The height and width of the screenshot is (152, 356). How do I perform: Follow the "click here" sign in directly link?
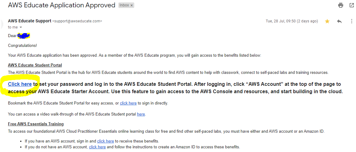point(128,103)
